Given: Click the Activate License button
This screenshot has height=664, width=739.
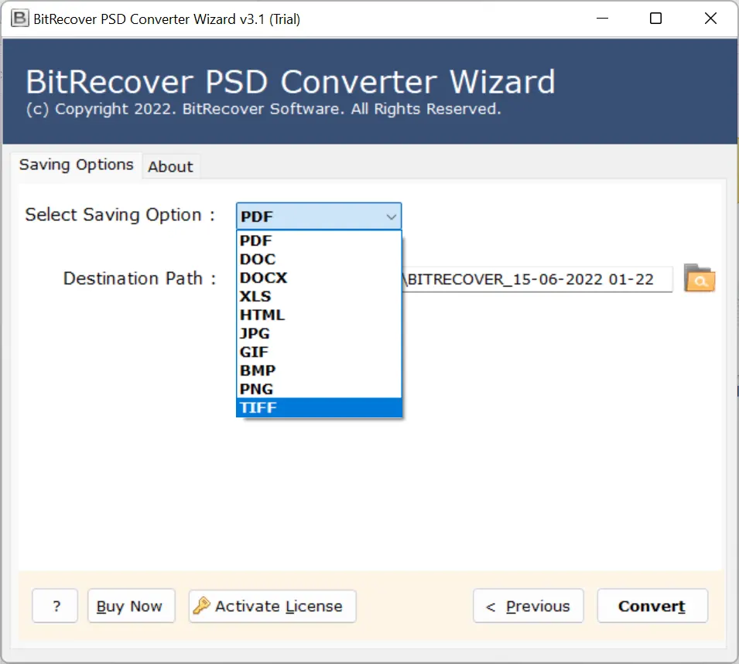Looking at the screenshot, I should 272,606.
